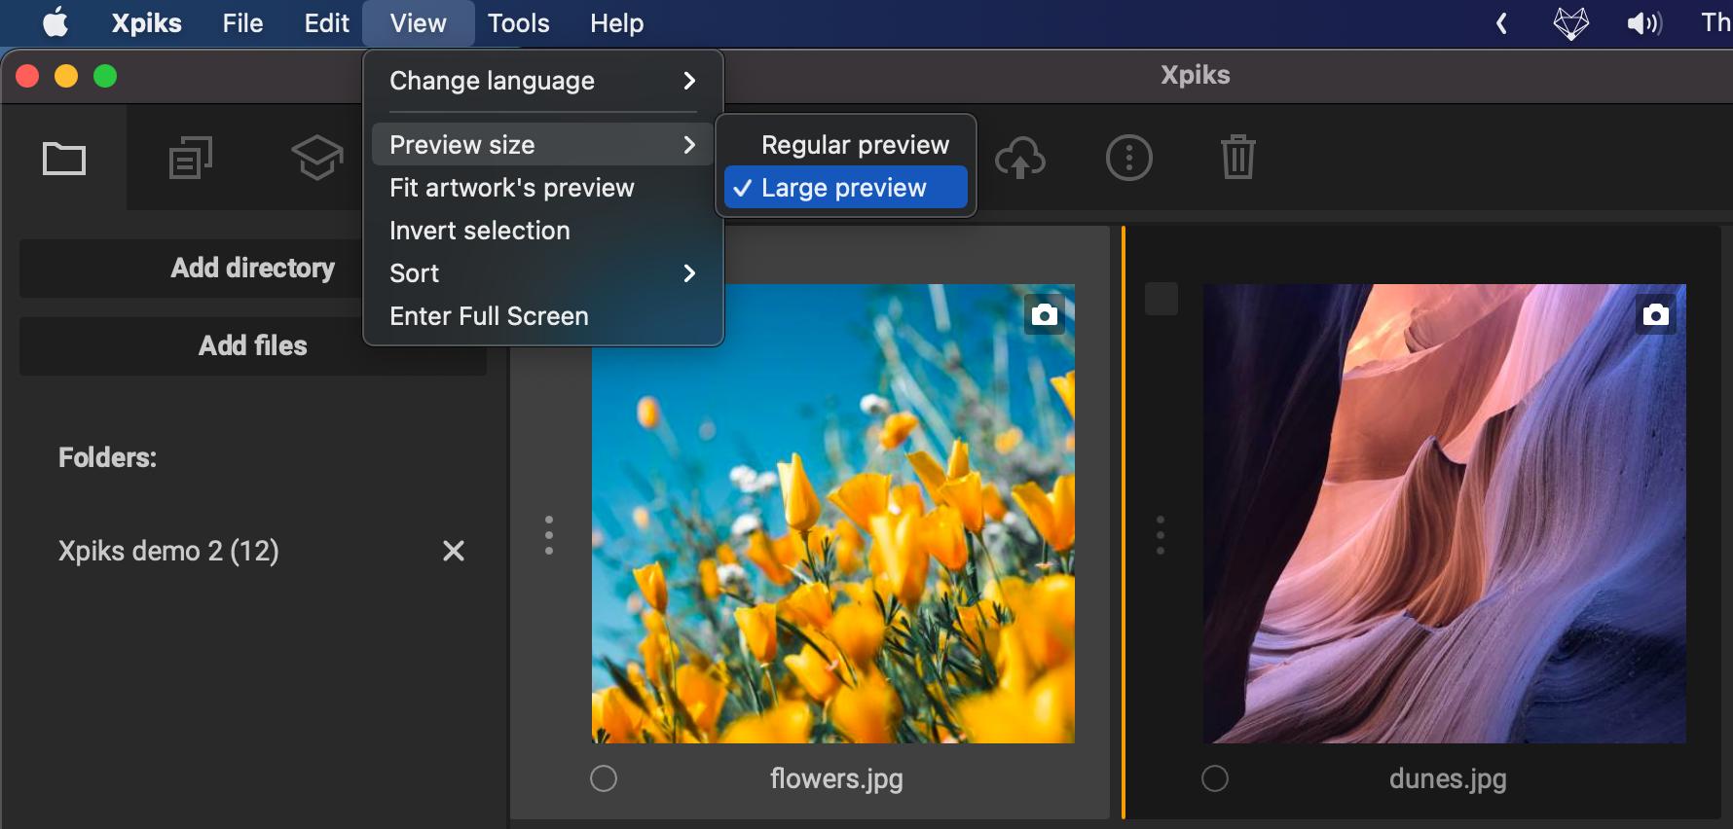Expand the Preview size submenu
Viewport: 1733px width, 829px height.
543,145
